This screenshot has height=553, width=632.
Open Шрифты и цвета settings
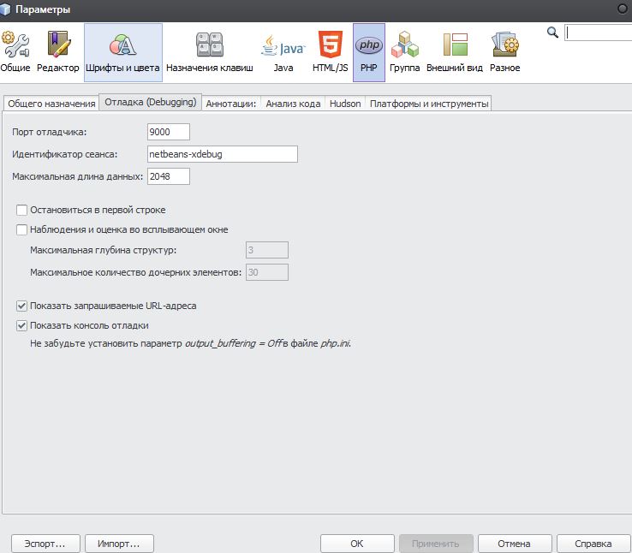coord(122,51)
